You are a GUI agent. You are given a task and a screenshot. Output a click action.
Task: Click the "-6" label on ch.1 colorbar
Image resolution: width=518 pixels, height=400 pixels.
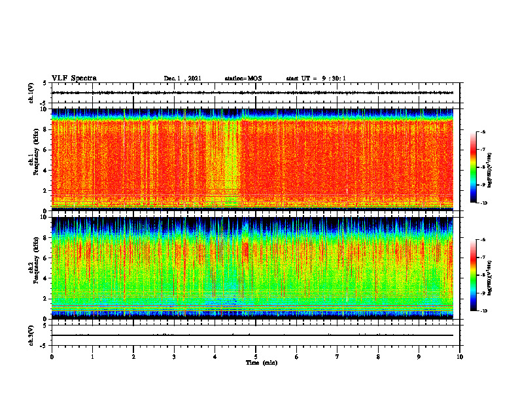tap(483, 131)
